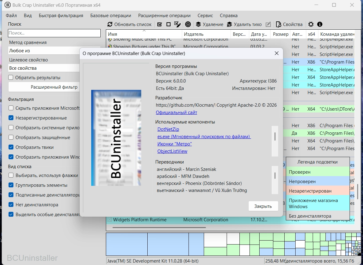Click the green Проверен legend swatch
This screenshot has width=363, height=265.
(318, 172)
